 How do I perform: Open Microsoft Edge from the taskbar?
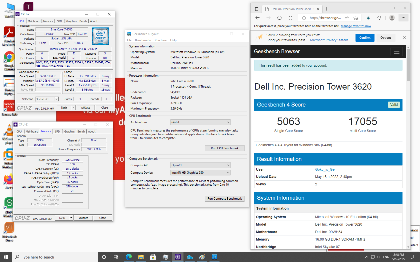(x=128, y=257)
